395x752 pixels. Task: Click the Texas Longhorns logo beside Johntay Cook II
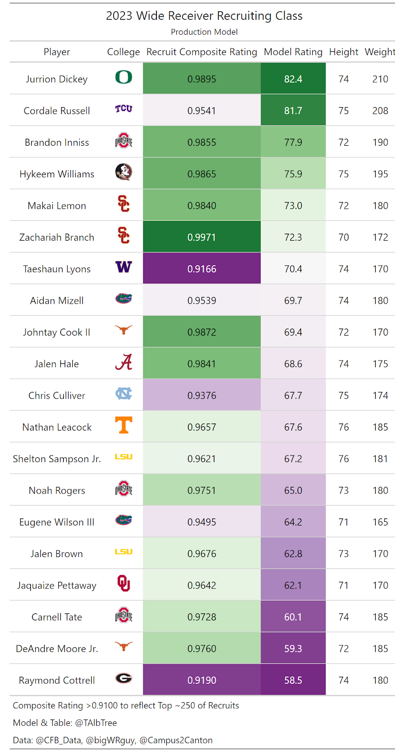click(x=124, y=330)
